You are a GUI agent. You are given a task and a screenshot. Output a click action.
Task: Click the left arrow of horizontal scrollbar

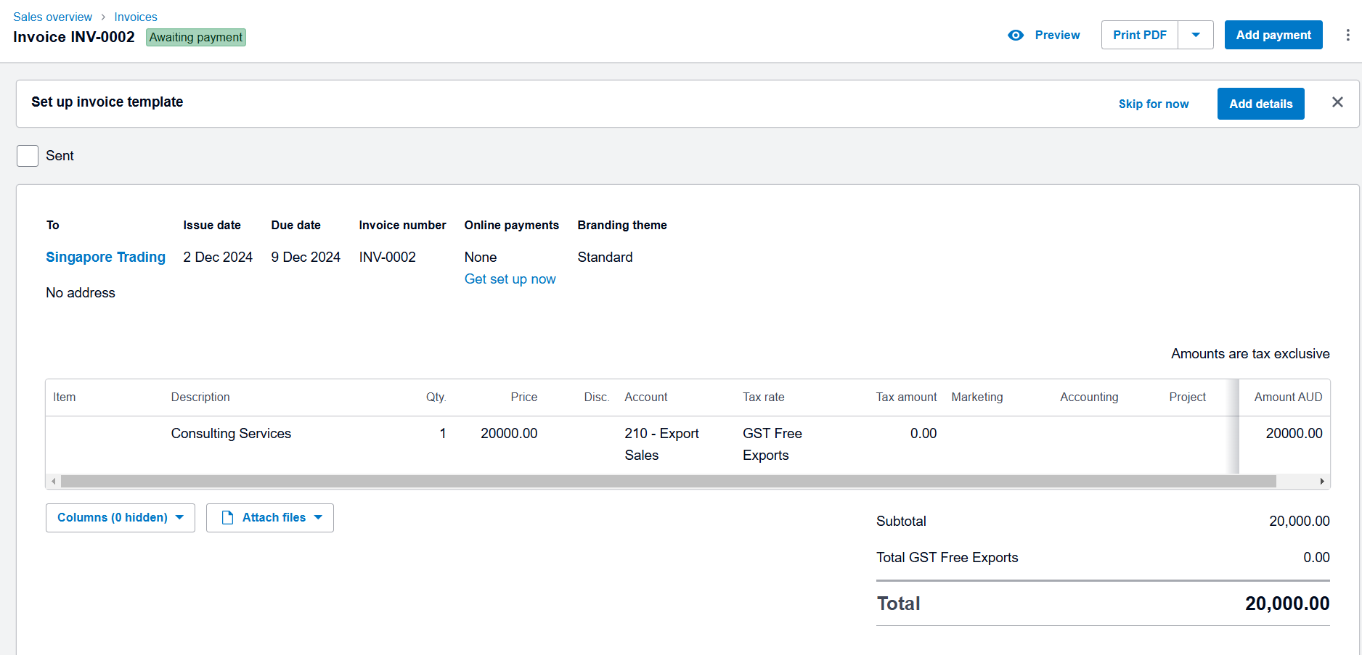(54, 482)
